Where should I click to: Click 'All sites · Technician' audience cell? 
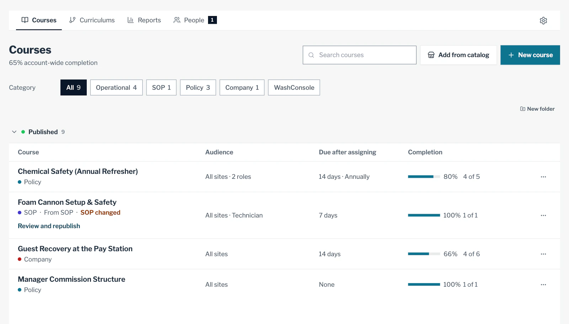(234, 215)
